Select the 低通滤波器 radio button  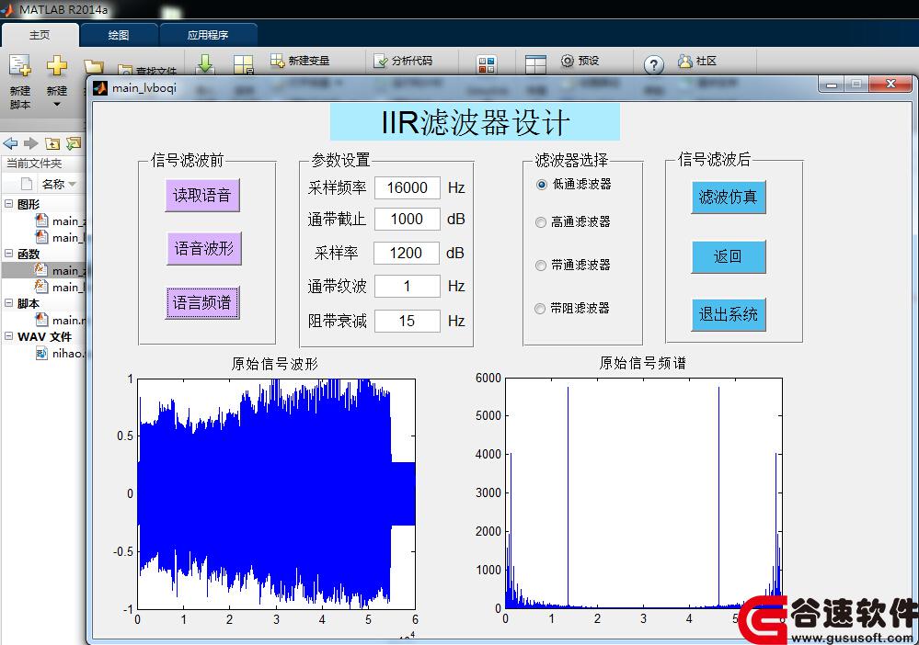542,185
